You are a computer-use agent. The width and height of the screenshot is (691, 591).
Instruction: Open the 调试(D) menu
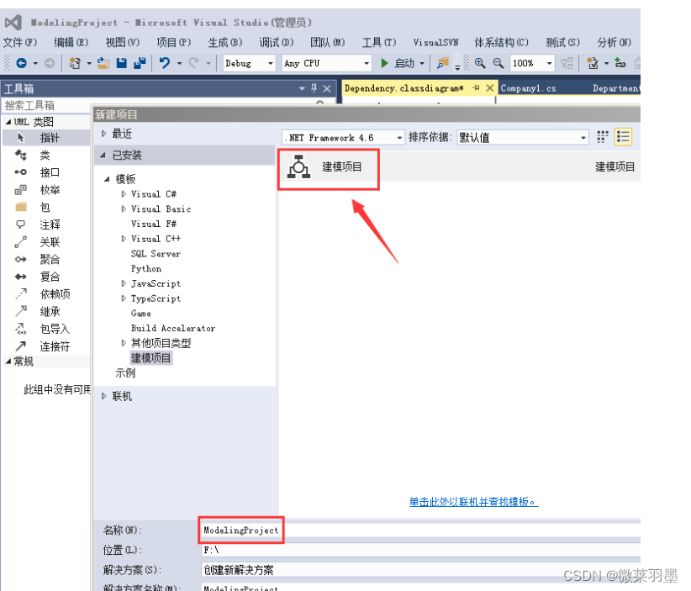[277, 42]
